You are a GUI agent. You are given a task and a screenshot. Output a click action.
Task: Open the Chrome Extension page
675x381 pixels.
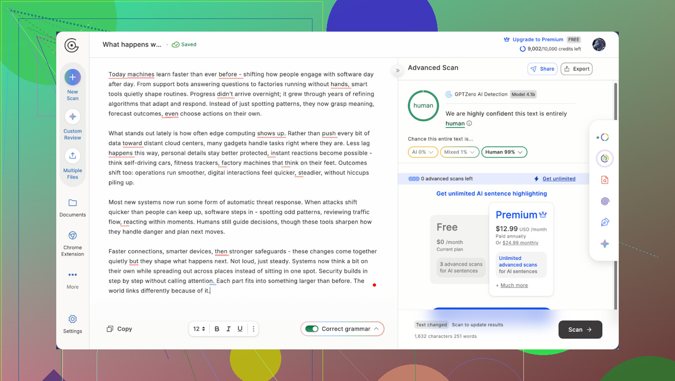73,236
